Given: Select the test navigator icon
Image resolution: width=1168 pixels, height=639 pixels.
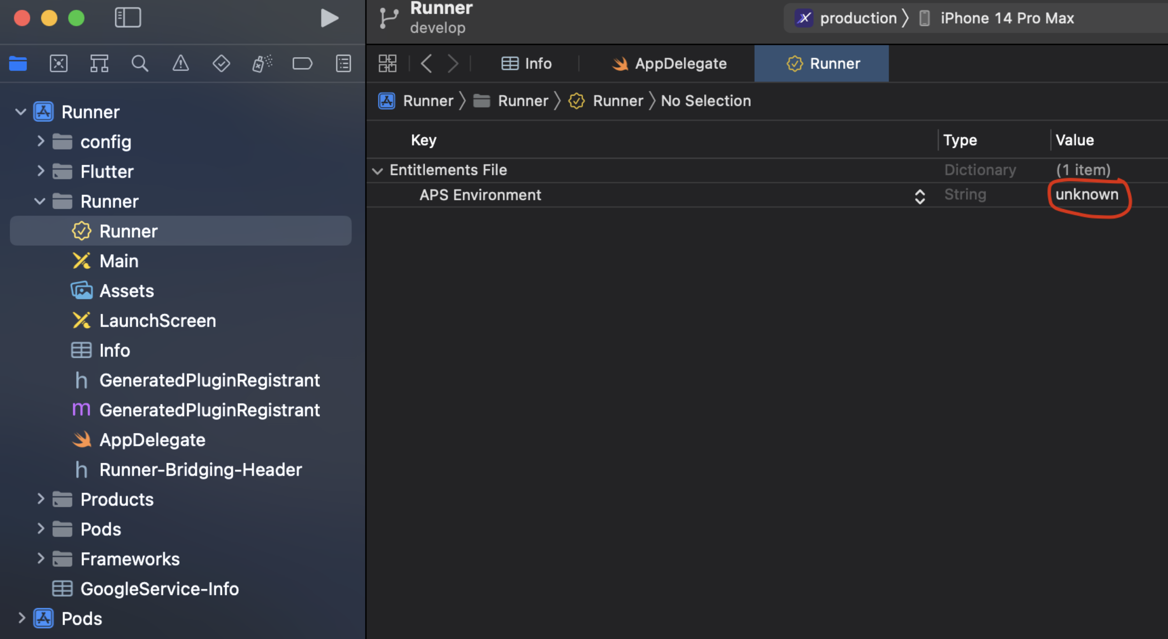Looking at the screenshot, I should pos(221,63).
